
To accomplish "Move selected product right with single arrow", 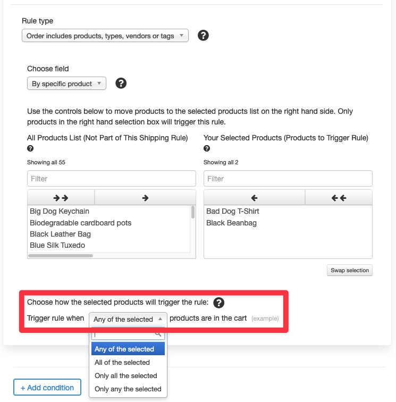I will (x=145, y=198).
